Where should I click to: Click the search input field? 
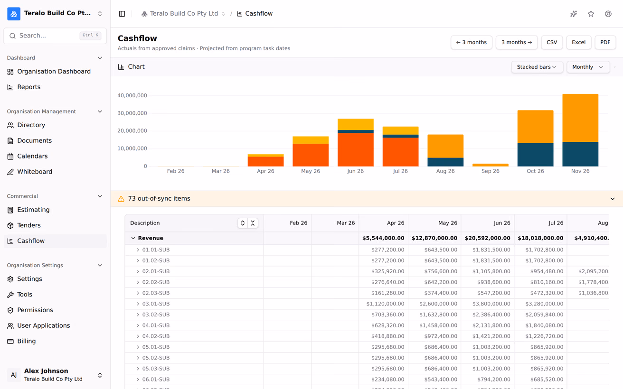click(x=55, y=36)
